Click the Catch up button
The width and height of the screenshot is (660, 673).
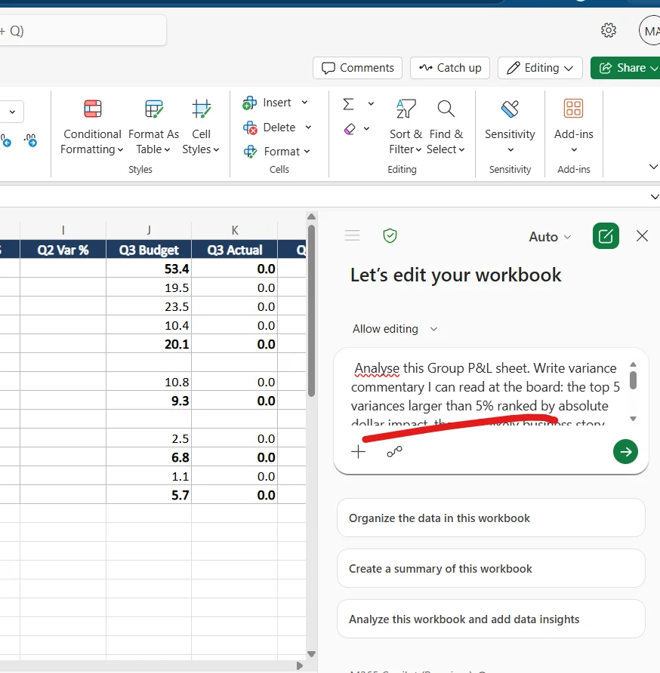[450, 68]
